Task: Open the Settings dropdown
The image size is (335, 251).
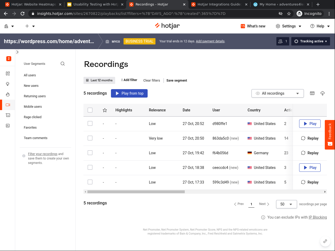Action: [x=288, y=26]
